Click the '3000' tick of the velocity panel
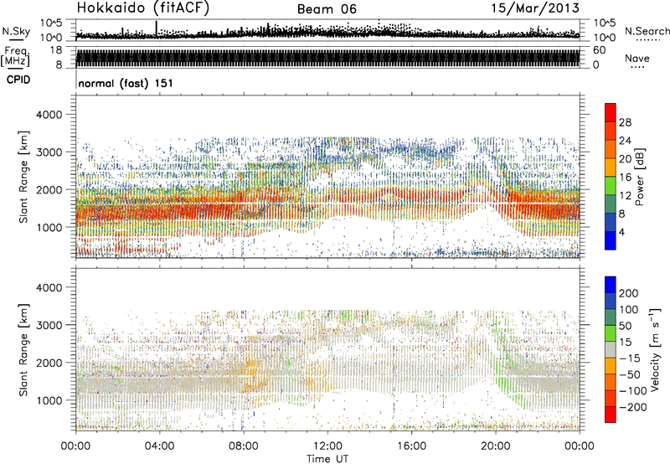Screen dimensions: 670x464 [49, 325]
